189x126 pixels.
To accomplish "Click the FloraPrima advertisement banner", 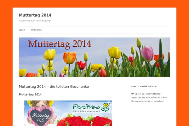I will pyautogui.click(x=68, y=113).
